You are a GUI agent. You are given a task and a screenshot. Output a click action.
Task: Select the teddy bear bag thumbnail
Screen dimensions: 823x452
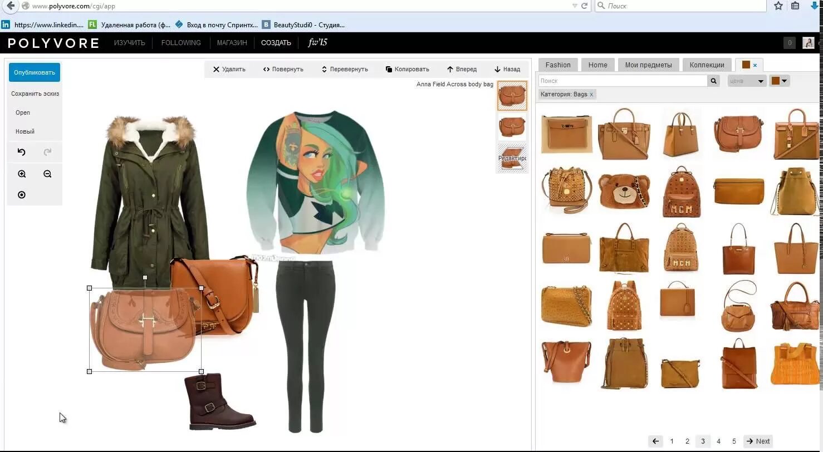[x=624, y=191]
